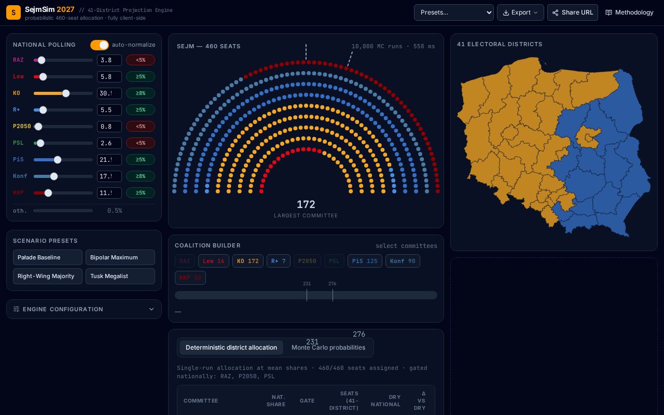Click the Share URL button
Screen dimensions: 664x415
[x=573, y=12]
